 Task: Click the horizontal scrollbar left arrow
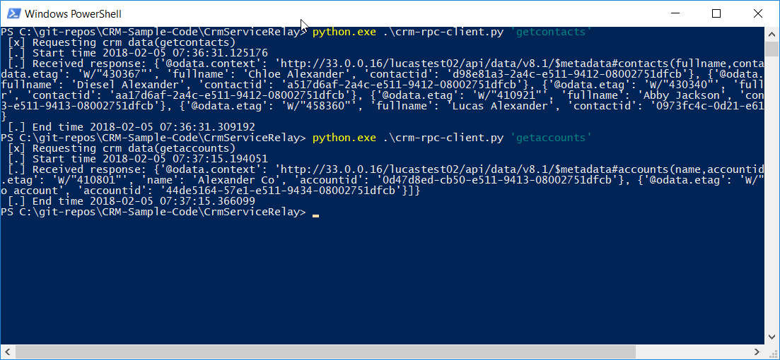point(8,352)
